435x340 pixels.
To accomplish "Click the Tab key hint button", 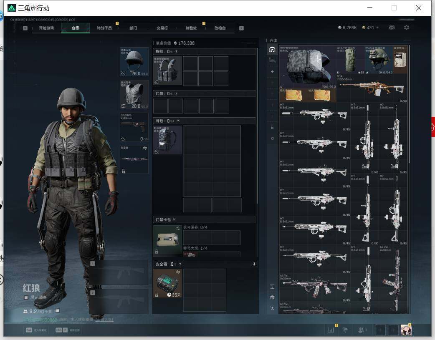I will click(29, 330).
